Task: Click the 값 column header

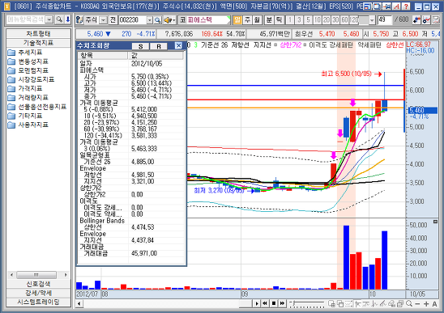Action: pos(156,56)
